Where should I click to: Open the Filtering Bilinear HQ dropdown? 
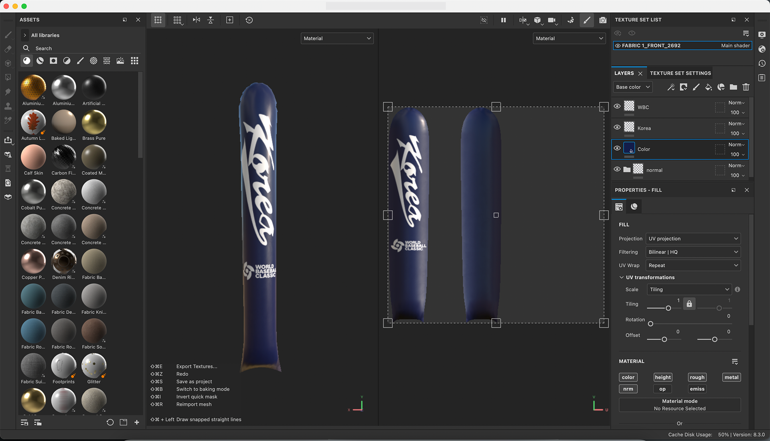[693, 252]
